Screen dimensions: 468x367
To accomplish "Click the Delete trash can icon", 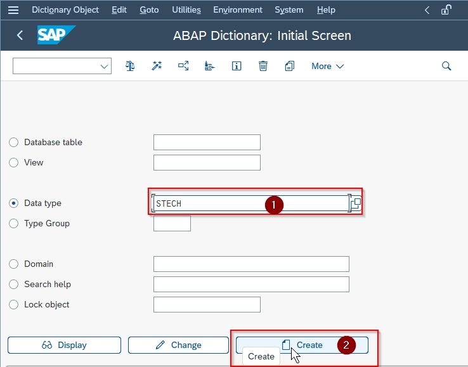I will pos(263,66).
